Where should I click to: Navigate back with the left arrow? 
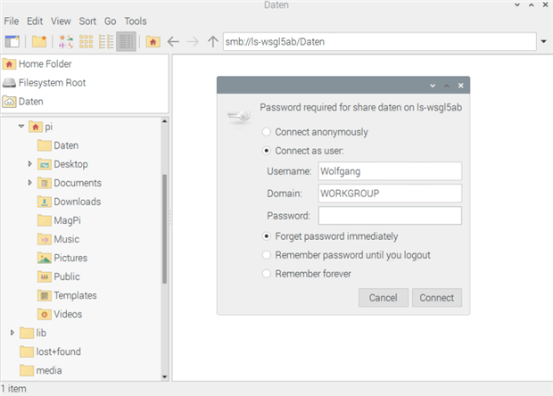click(x=173, y=41)
